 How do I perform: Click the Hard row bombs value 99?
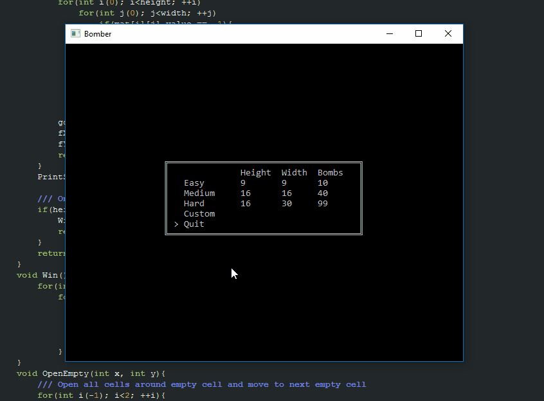tap(323, 204)
